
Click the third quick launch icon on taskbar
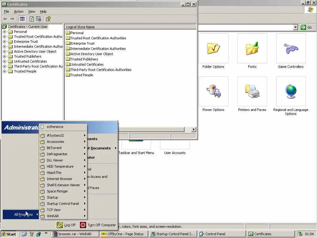(x=38, y=234)
